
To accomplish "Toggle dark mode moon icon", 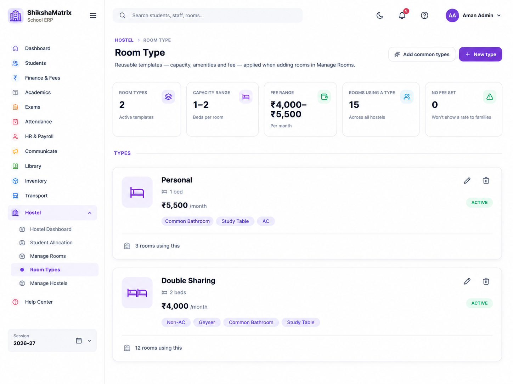I will click(x=380, y=15).
